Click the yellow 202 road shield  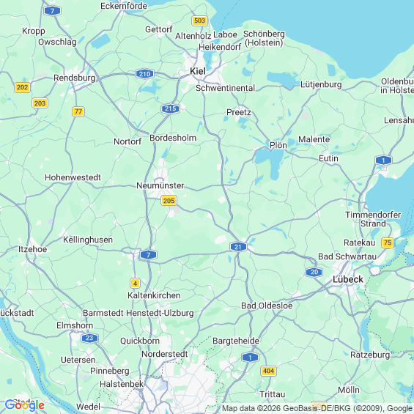pyautogui.click(x=22, y=87)
